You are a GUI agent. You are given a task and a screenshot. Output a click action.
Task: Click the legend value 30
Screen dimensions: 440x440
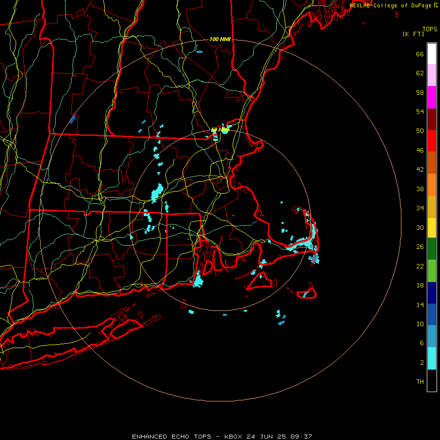click(x=420, y=227)
